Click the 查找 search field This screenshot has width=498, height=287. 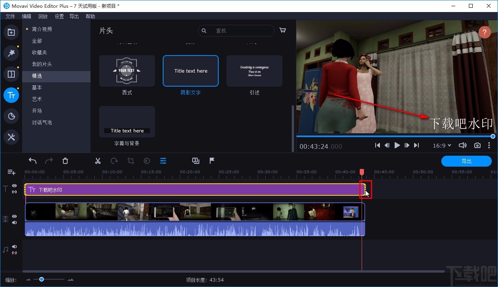(x=236, y=31)
